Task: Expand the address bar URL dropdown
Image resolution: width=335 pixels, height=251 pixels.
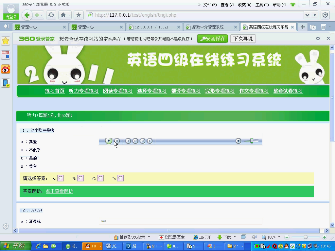Action: [307, 15]
